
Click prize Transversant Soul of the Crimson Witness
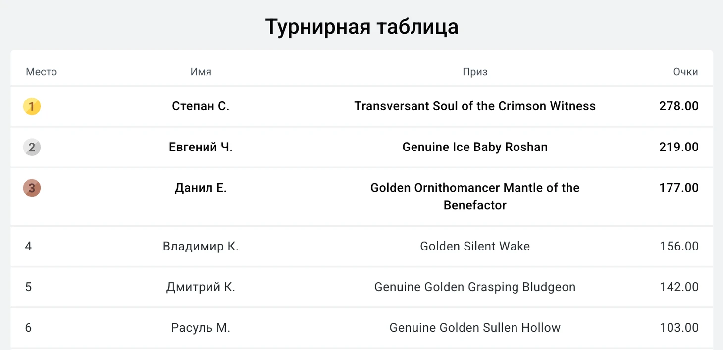pos(475,106)
